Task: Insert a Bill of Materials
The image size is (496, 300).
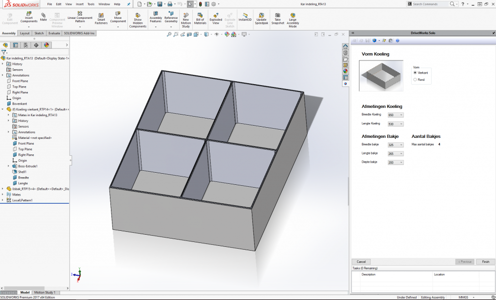Action: [200, 19]
